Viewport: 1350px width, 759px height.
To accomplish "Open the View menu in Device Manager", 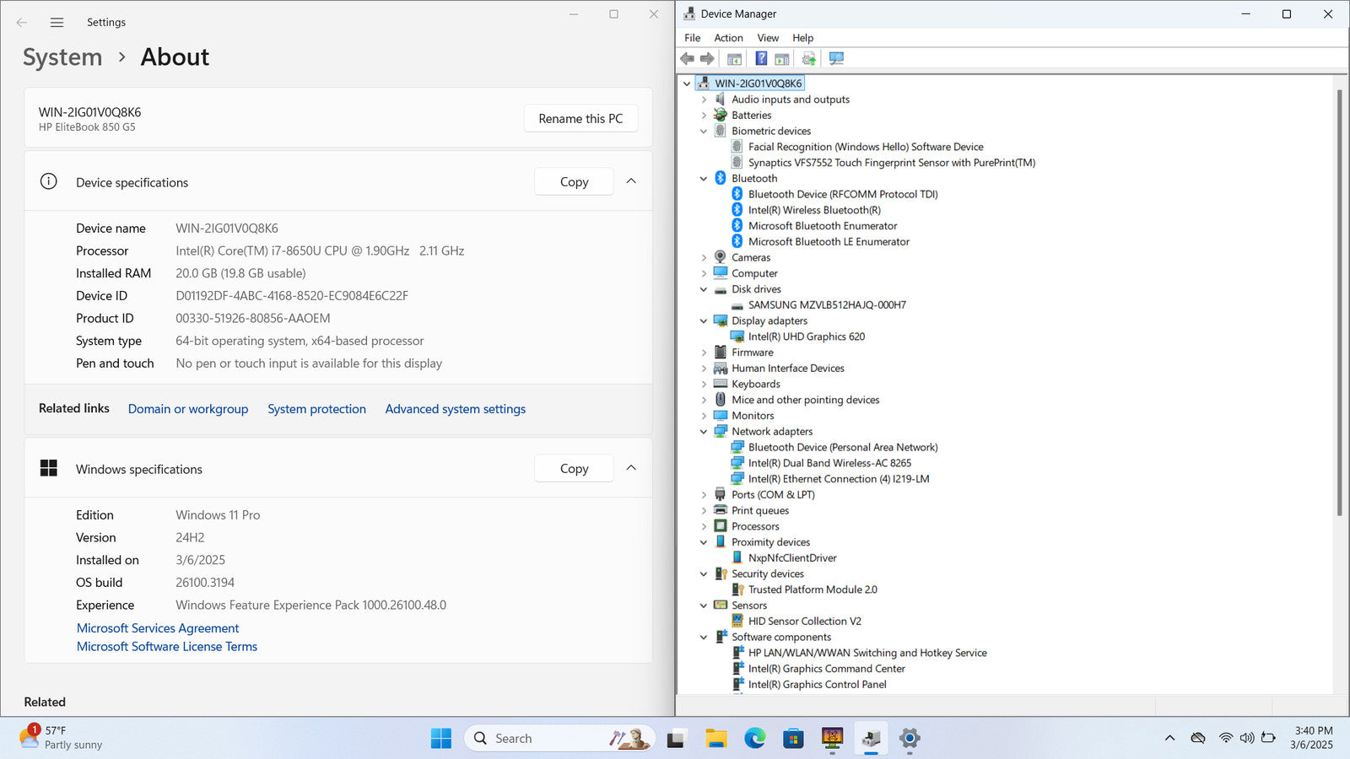I will [x=767, y=38].
